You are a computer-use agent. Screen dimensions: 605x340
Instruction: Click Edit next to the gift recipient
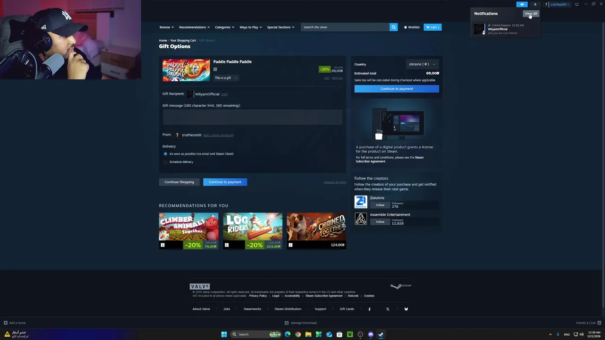point(225,94)
